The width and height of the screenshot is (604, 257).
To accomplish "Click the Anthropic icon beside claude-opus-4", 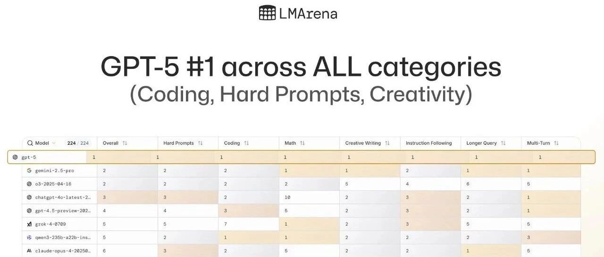I will (29, 251).
